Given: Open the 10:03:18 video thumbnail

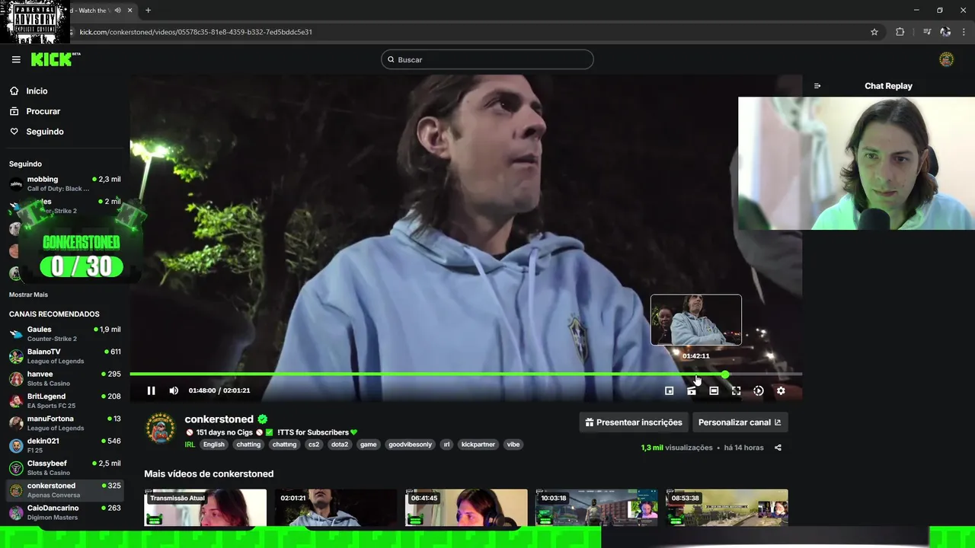Looking at the screenshot, I should pyautogui.click(x=596, y=508).
